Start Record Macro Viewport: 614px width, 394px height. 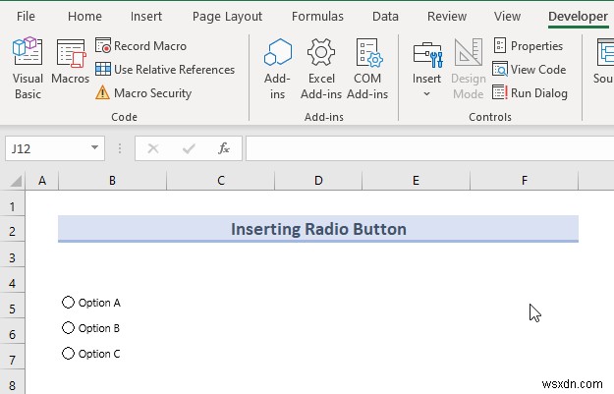coord(140,46)
